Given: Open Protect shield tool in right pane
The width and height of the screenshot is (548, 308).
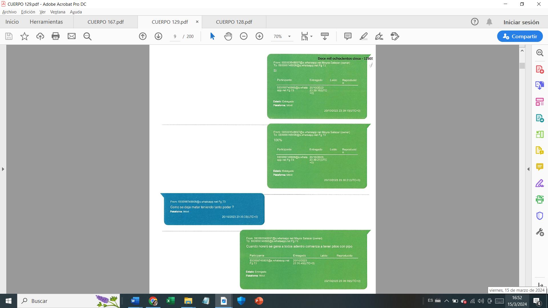Looking at the screenshot, I should [x=540, y=216].
